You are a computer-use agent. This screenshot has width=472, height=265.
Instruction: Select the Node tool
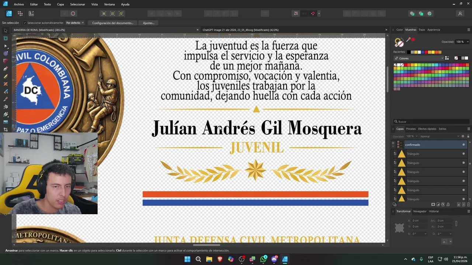click(6, 46)
